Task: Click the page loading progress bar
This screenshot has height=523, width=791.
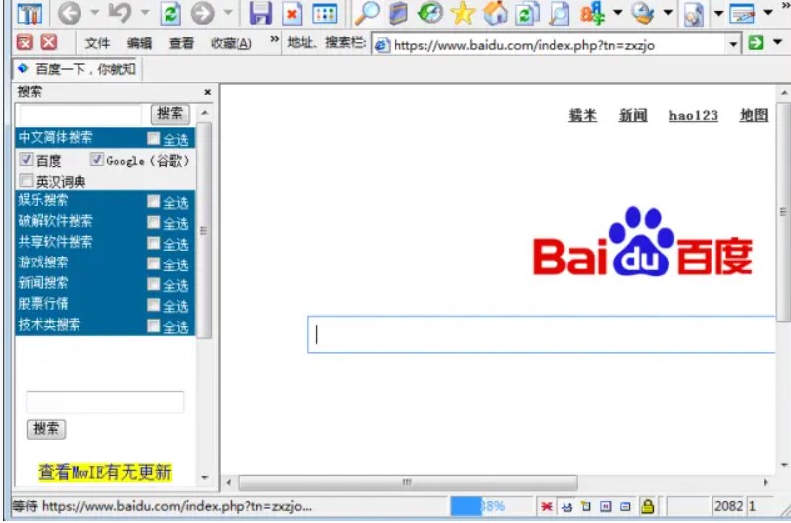Action: click(491, 506)
